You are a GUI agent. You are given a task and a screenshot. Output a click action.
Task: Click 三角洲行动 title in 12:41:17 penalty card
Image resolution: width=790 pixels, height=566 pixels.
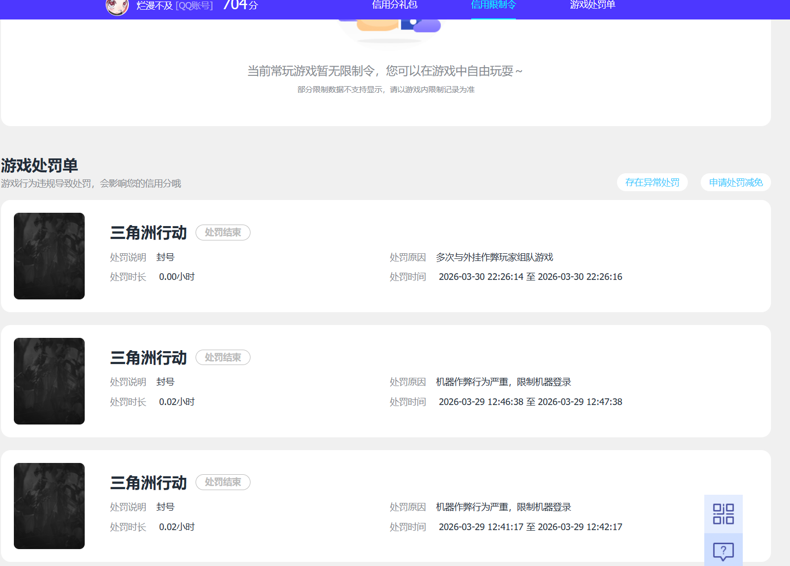(x=148, y=483)
